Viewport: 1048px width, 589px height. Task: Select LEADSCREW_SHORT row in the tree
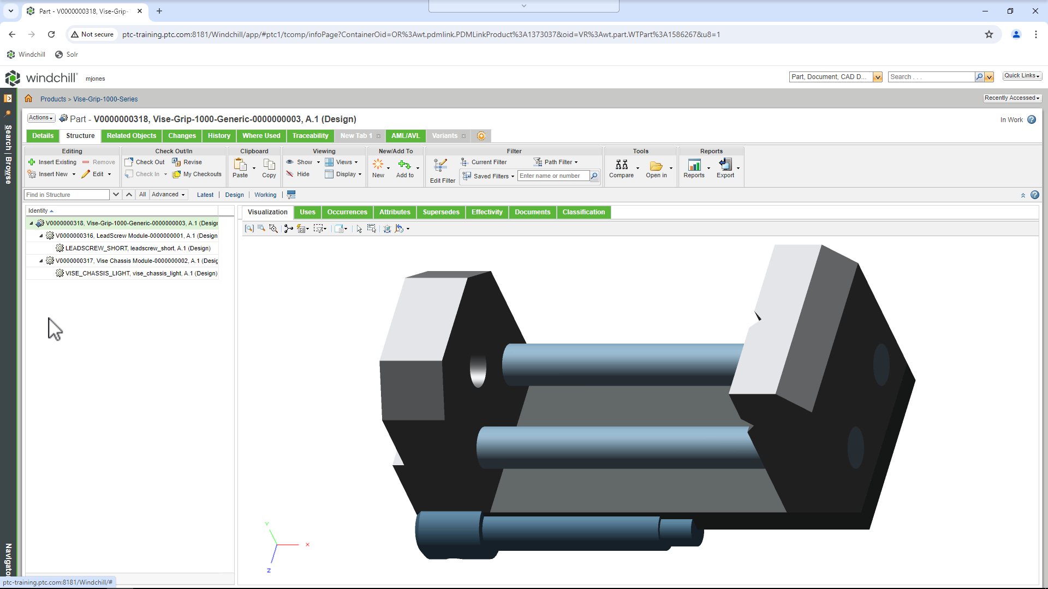pyautogui.click(x=122, y=248)
